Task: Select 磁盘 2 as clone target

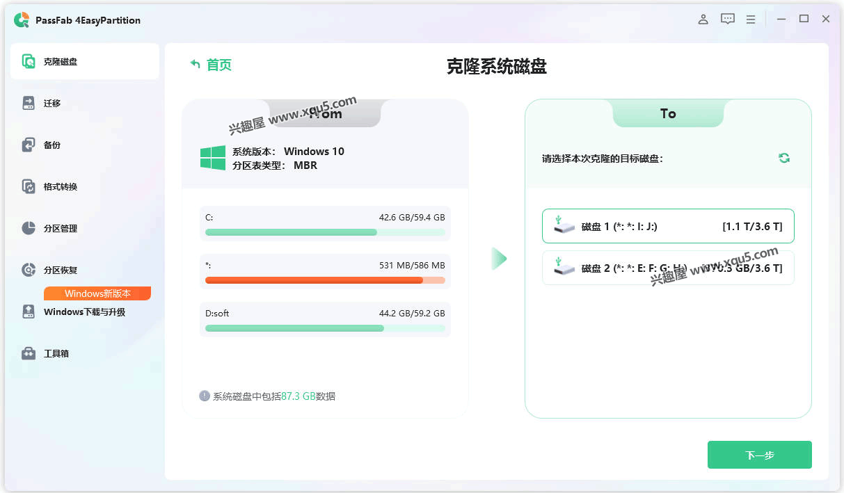Action: [667, 268]
